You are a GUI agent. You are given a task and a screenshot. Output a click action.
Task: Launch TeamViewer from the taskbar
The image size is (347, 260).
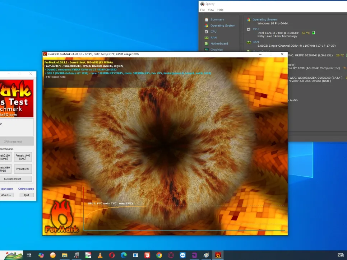click(182, 255)
